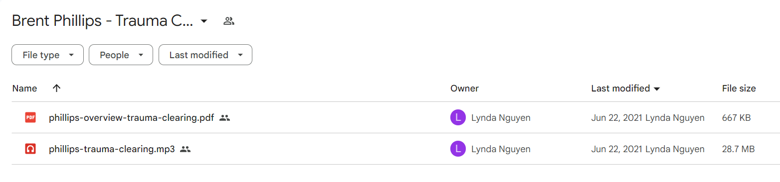This screenshot has height=182, width=780.
Task: Expand the Last modified filter chip
Action: (205, 55)
